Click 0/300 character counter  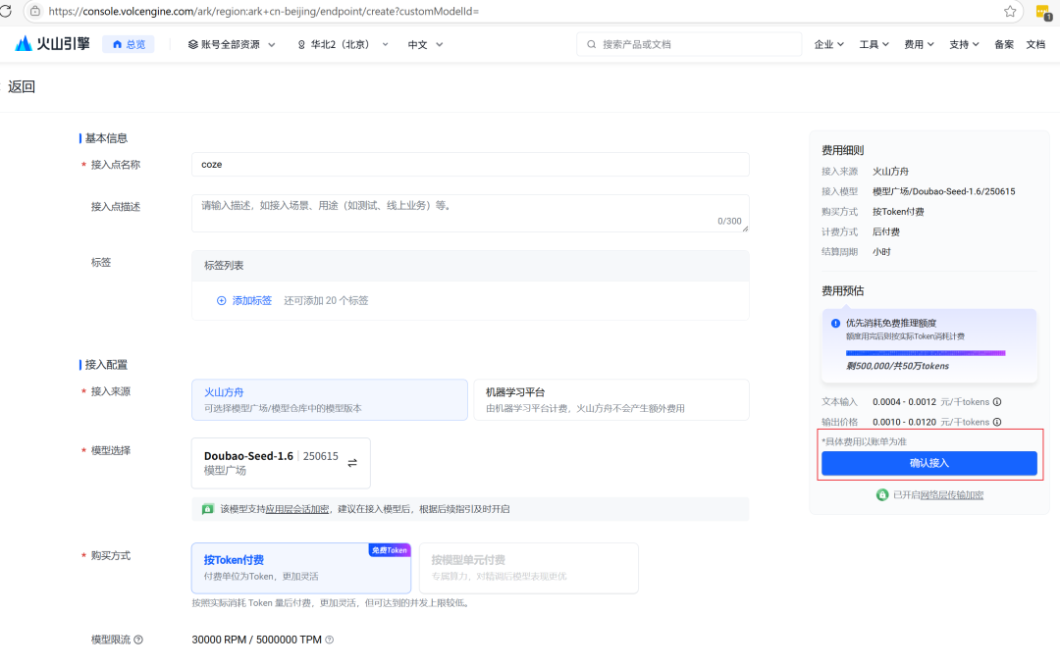point(729,221)
